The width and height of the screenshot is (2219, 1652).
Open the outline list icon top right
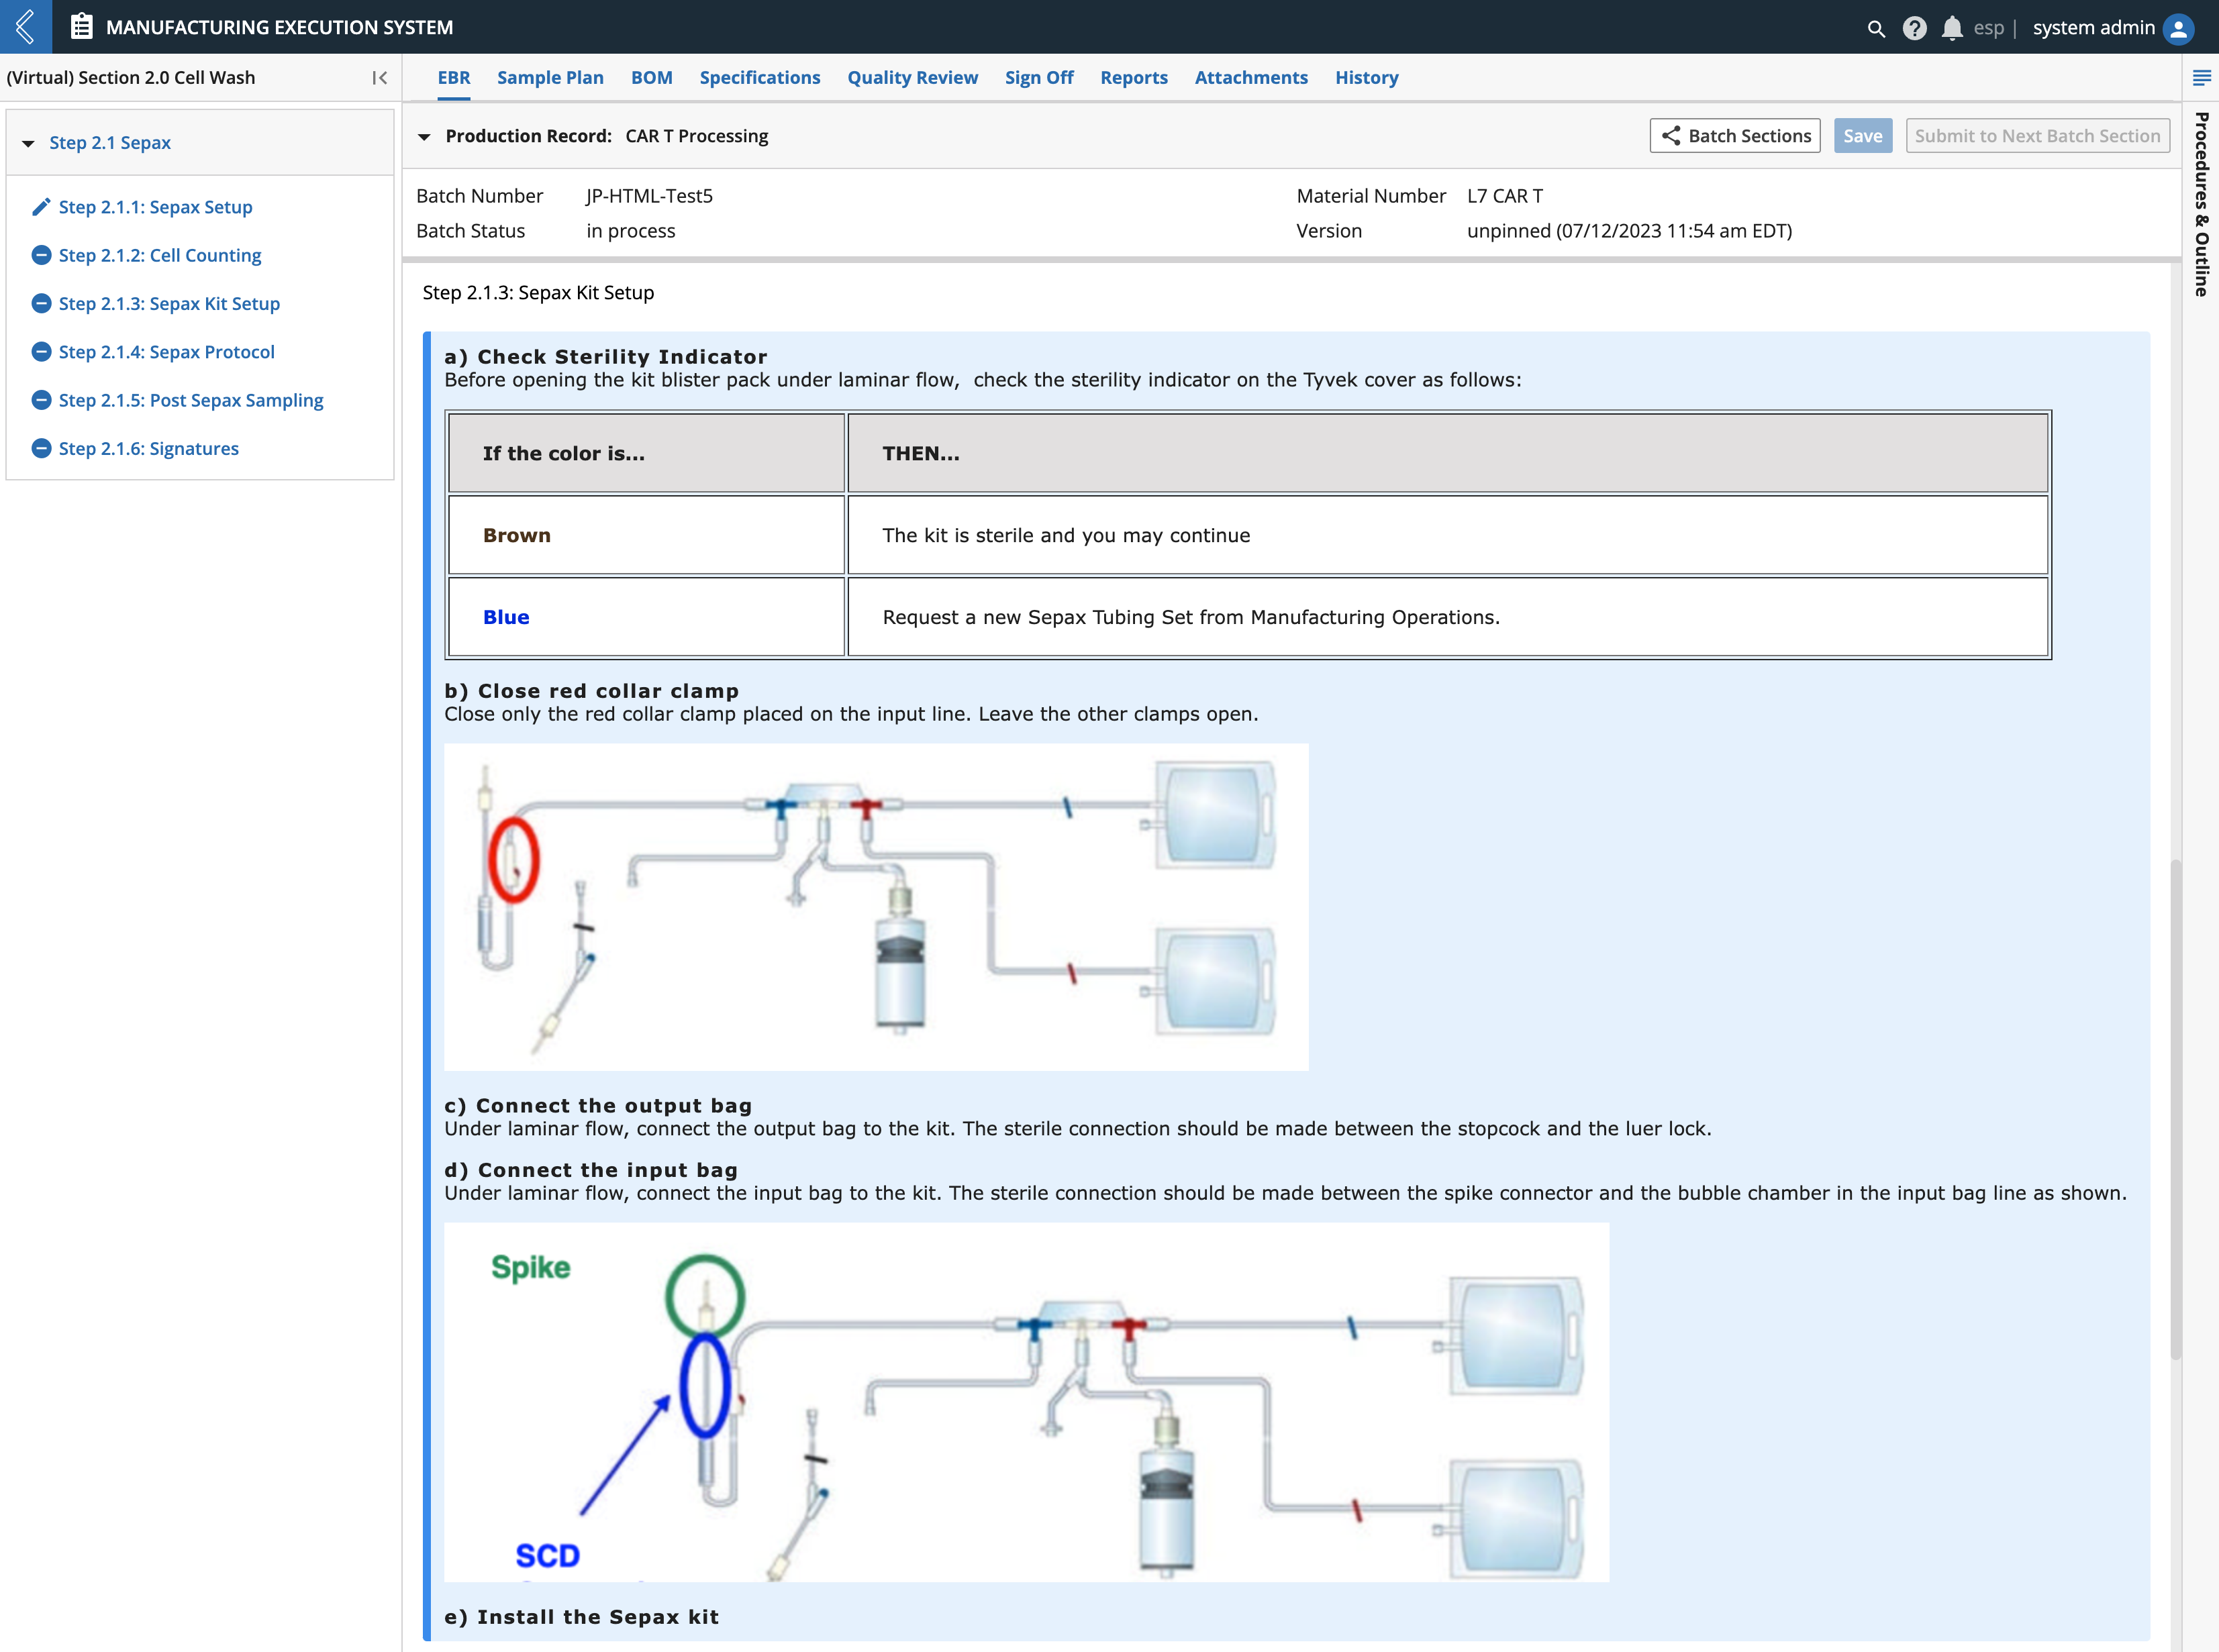2201,77
